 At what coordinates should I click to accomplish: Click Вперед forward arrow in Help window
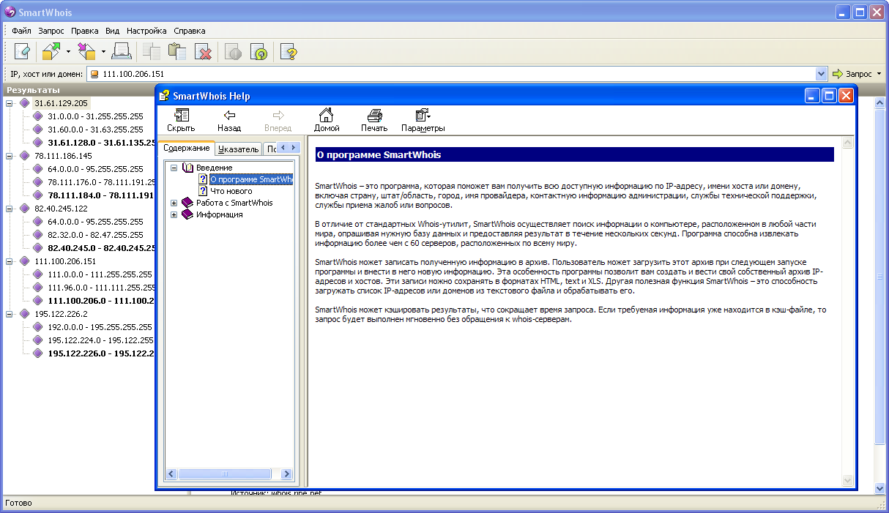278,115
